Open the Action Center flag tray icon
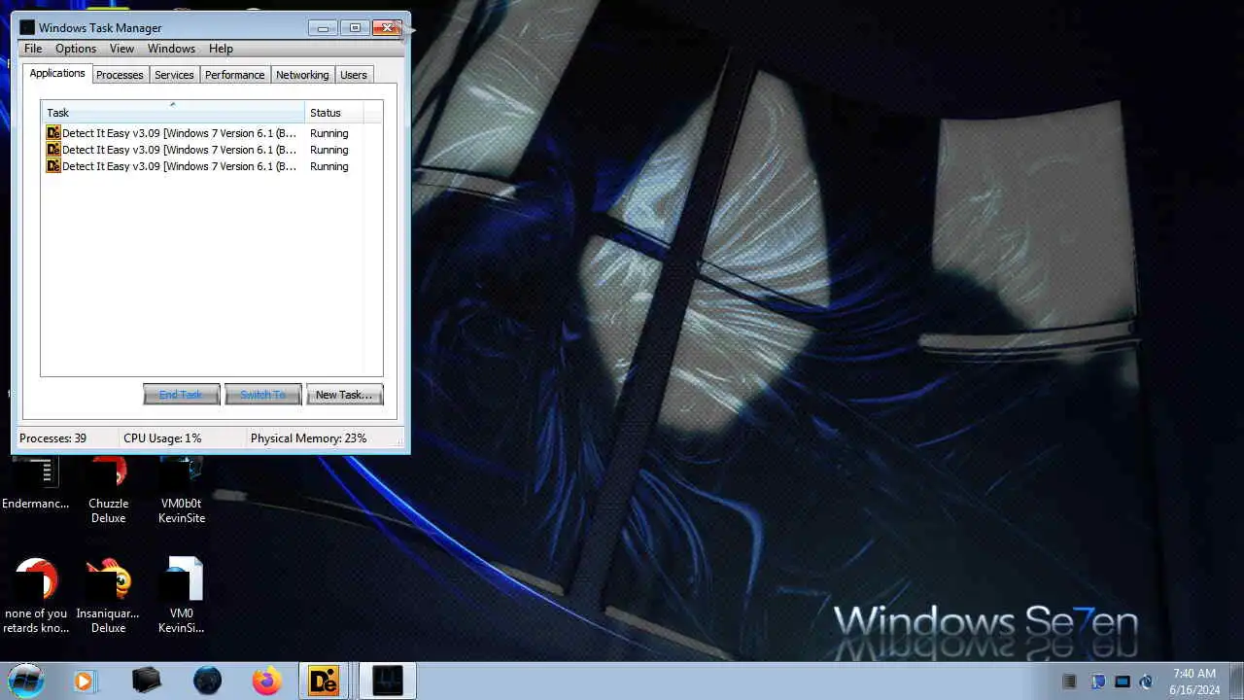The height and width of the screenshot is (700, 1244). coord(1098,682)
